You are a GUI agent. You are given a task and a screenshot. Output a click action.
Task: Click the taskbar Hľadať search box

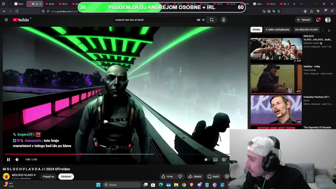point(122,185)
